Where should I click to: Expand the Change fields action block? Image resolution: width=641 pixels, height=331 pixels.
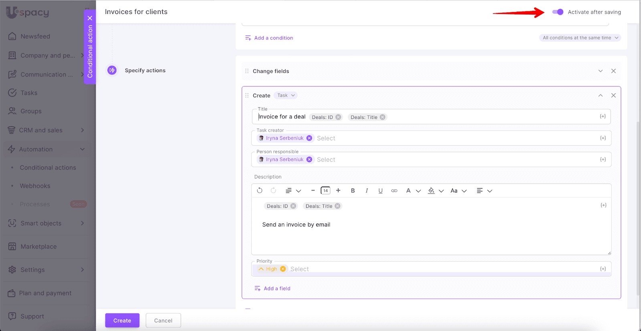coord(600,71)
